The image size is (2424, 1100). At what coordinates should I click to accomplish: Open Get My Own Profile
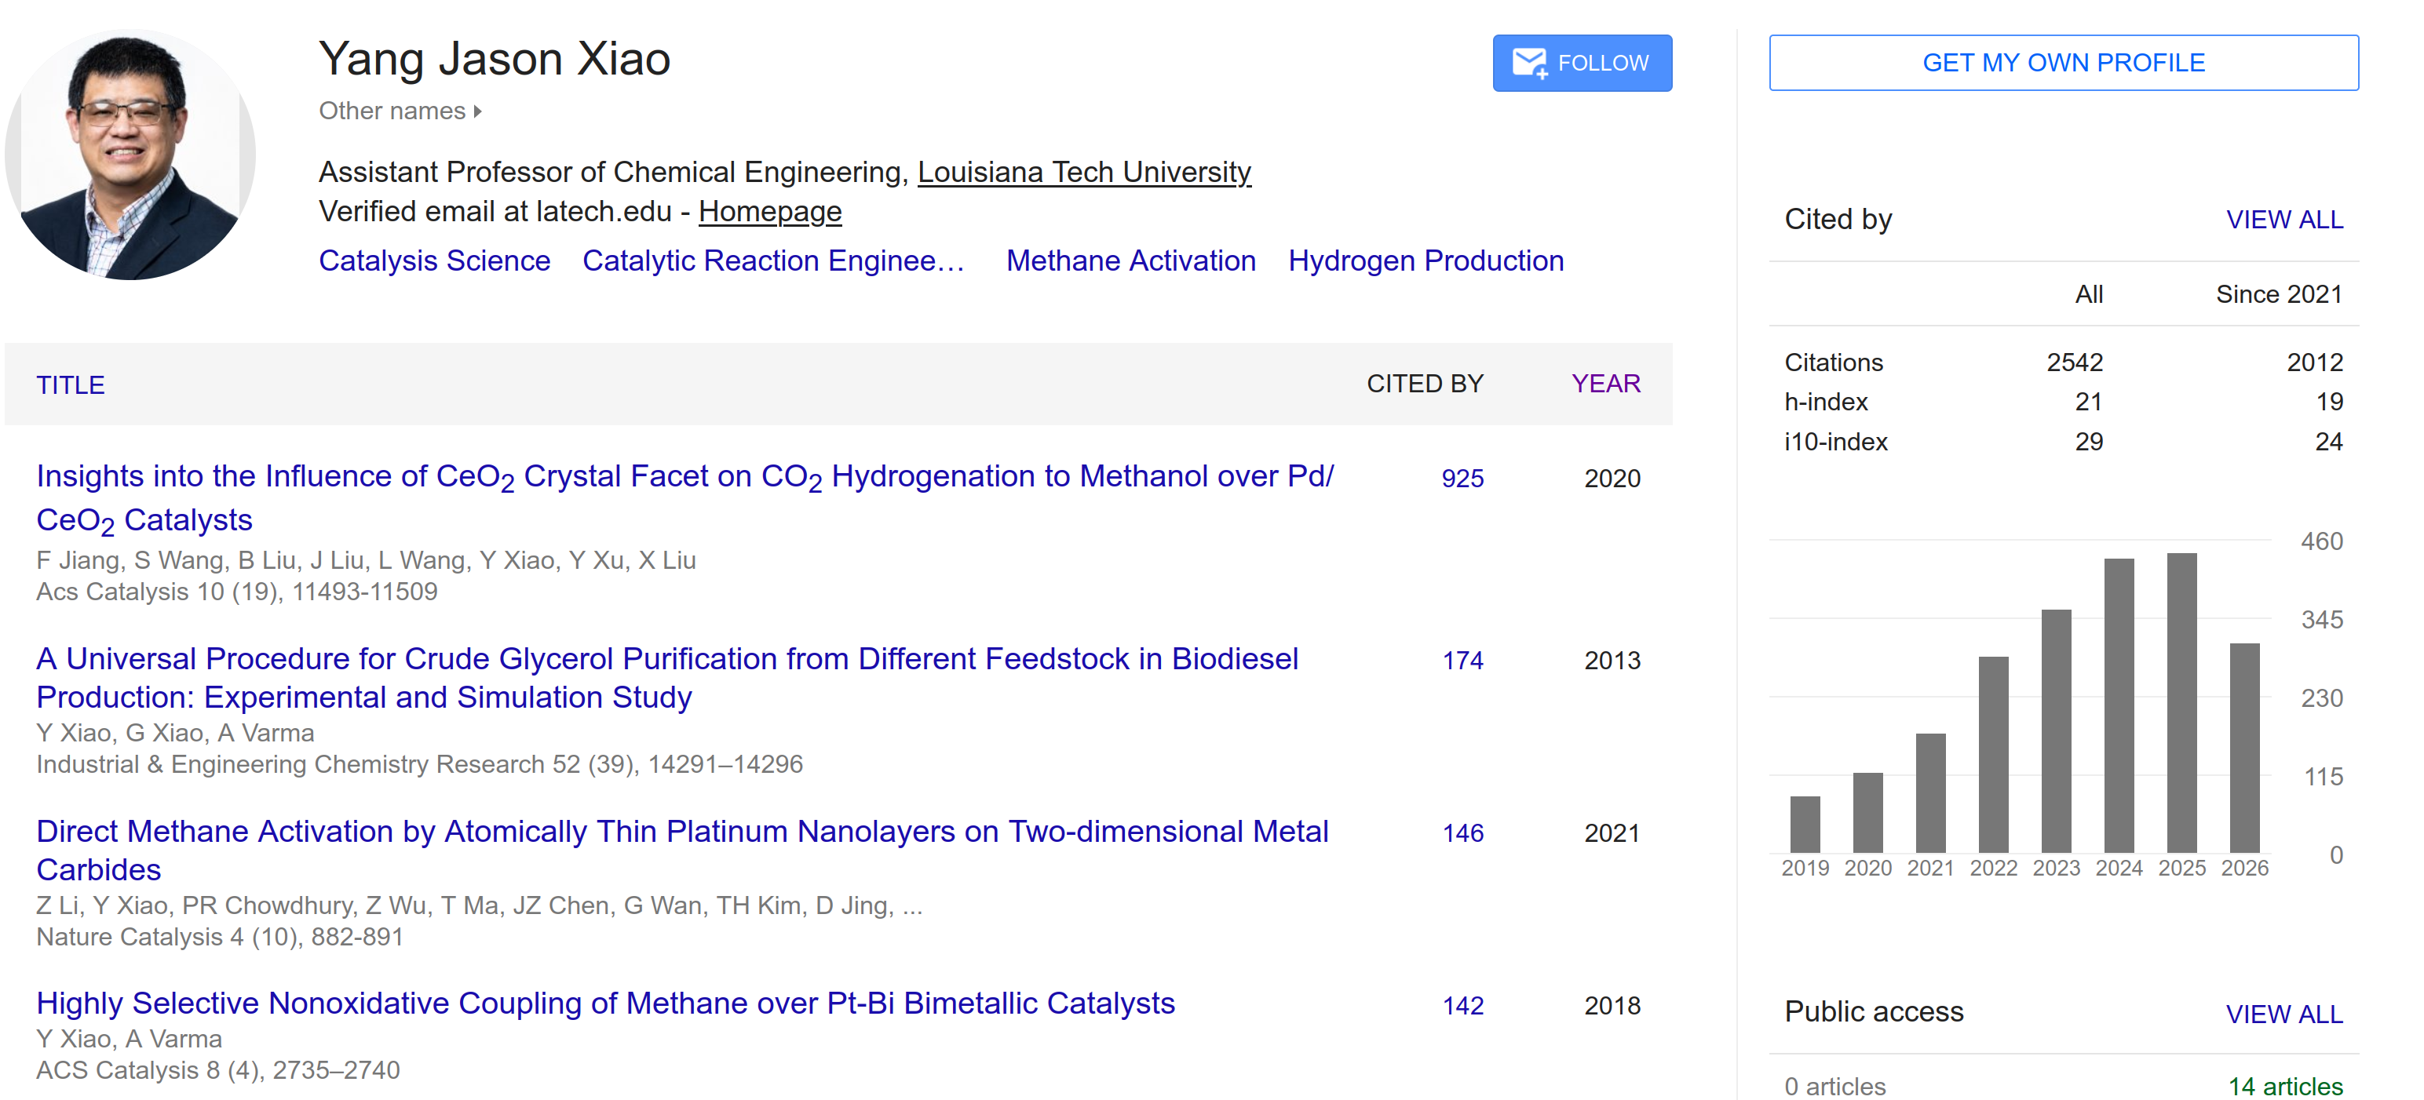click(x=2063, y=63)
